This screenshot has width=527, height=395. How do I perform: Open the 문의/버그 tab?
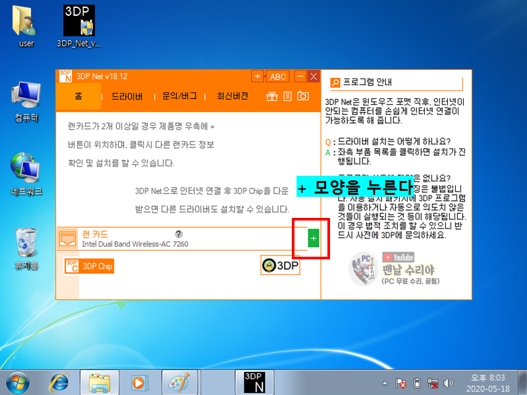180,96
